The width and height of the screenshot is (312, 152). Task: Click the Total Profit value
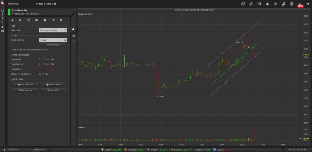pos(46,59)
